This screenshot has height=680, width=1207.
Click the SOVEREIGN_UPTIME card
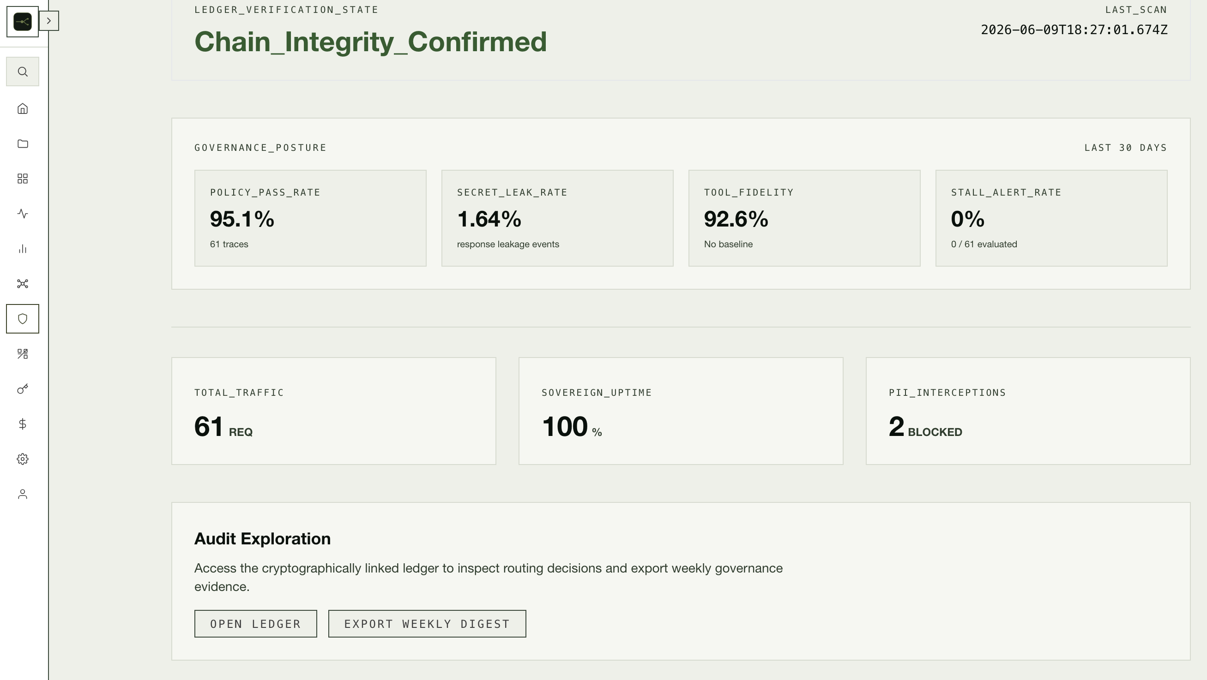(x=681, y=412)
